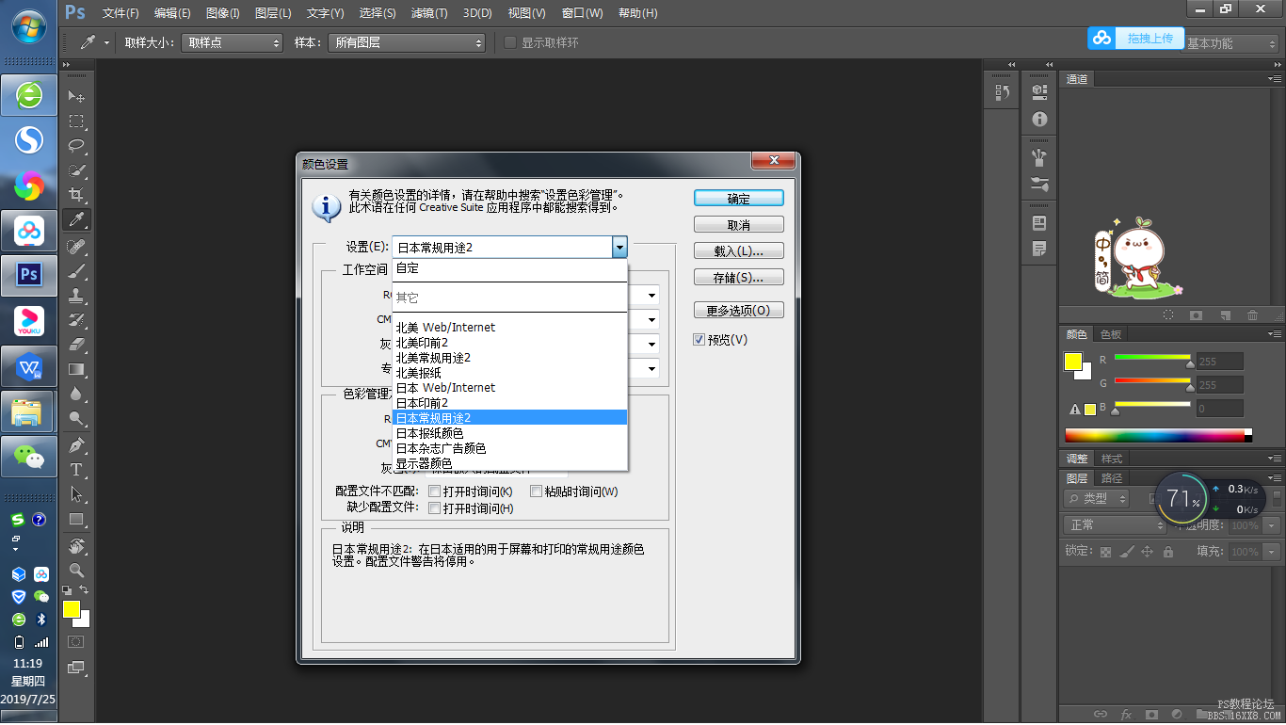Screen dimensions: 1286x725
Task: Select the Brush tool
Action: (76, 271)
